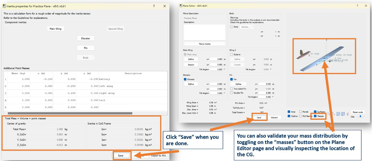Click the highlighted third view-axis icon

tap(338, 114)
